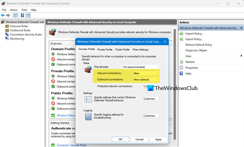Switch to the IPsec Settings tab

140,50
